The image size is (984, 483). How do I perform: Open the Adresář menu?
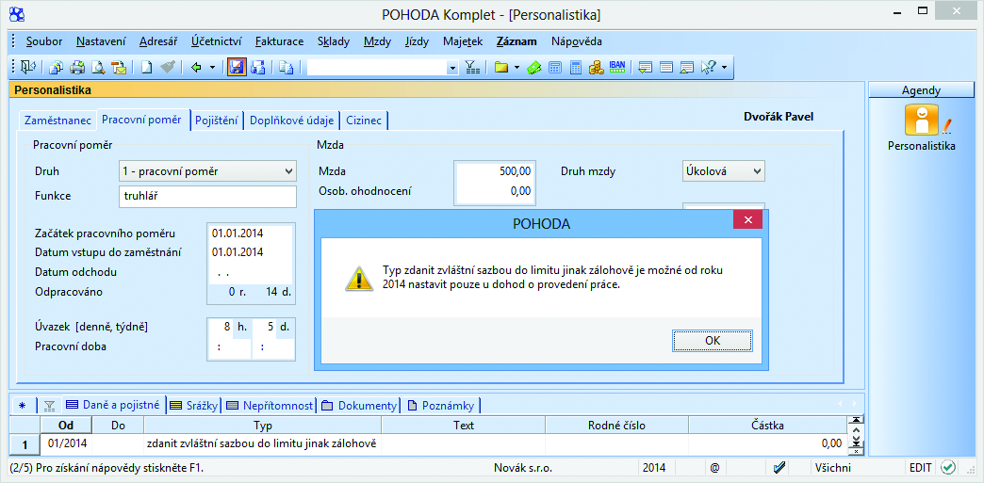[x=158, y=42]
